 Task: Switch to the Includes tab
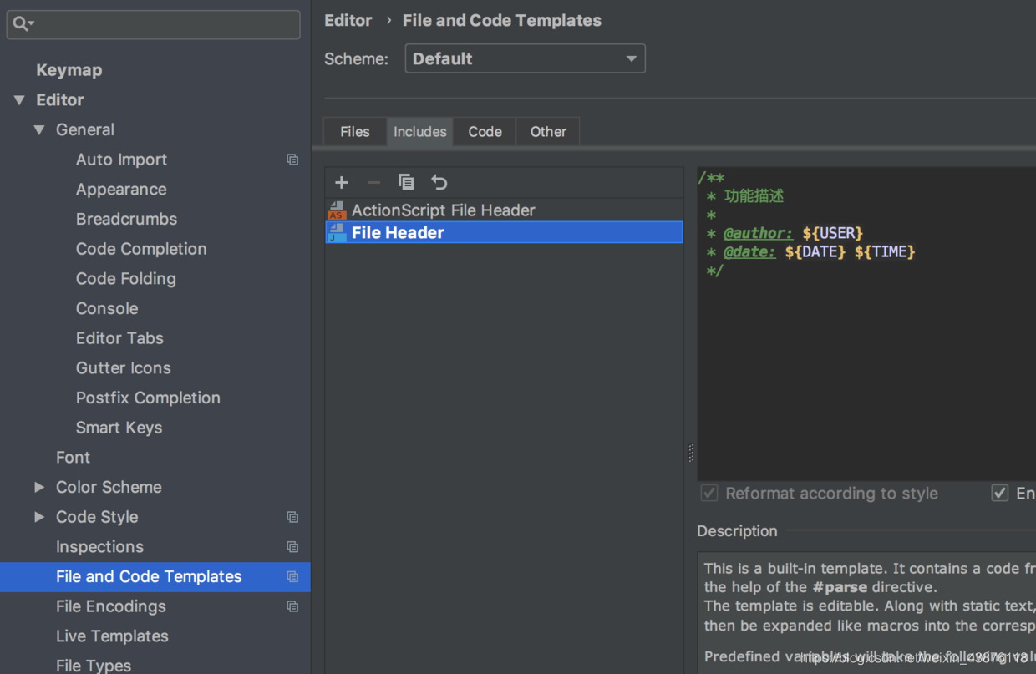click(419, 131)
